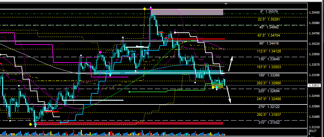Screen dimensions: 324x137
Task: Click 1.31310 on the price scale
Action: [314, 127]
